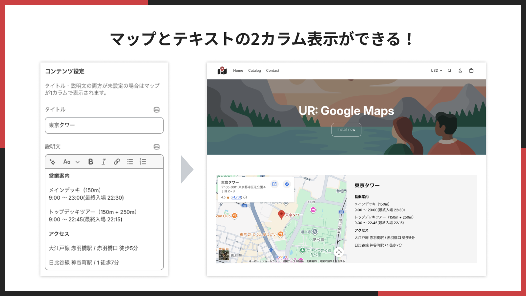
Task: Apply bulleted list formatting
Action: click(x=130, y=161)
